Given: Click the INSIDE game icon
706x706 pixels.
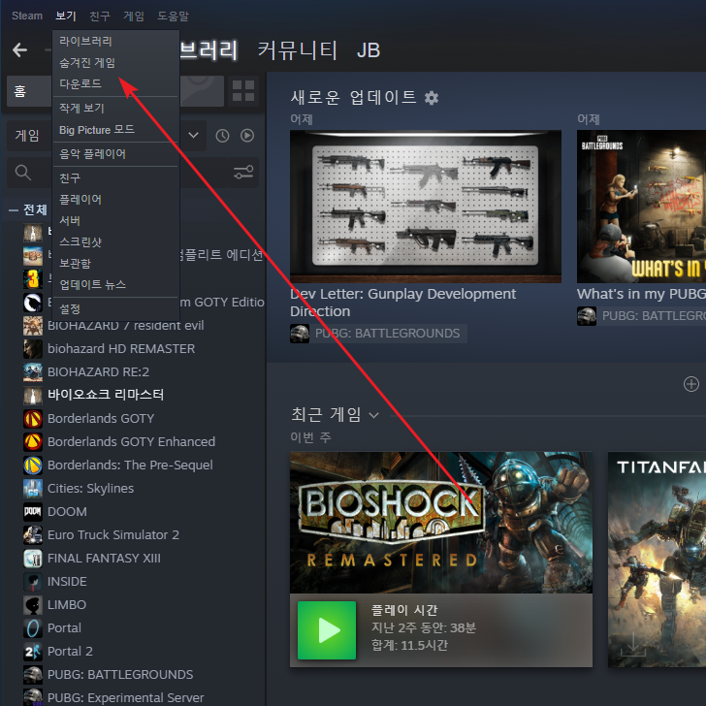Looking at the screenshot, I should click(x=33, y=581).
